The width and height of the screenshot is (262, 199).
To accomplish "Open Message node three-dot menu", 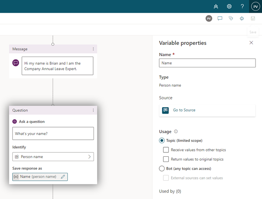I will pyautogui.click(x=93, y=49).
